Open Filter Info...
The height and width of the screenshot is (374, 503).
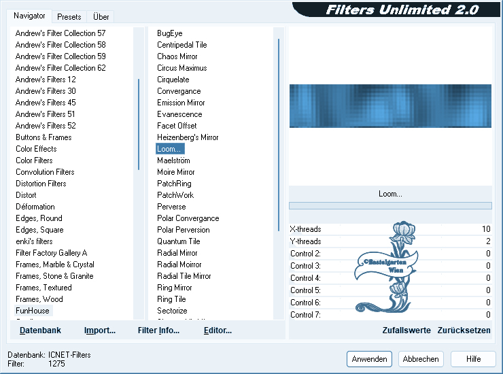tap(158, 330)
